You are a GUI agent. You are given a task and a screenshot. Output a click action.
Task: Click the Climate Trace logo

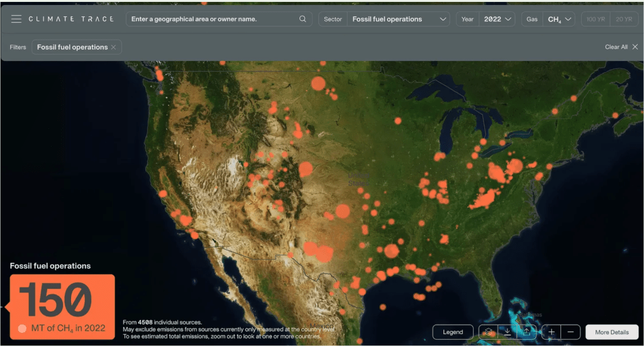pyautogui.click(x=71, y=19)
